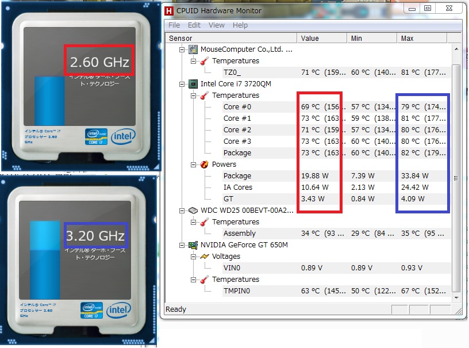Image resolution: width=469 pixels, height=348 pixels.
Task: Select the TZ0_ sensor row
Action: pyautogui.click(x=336, y=72)
